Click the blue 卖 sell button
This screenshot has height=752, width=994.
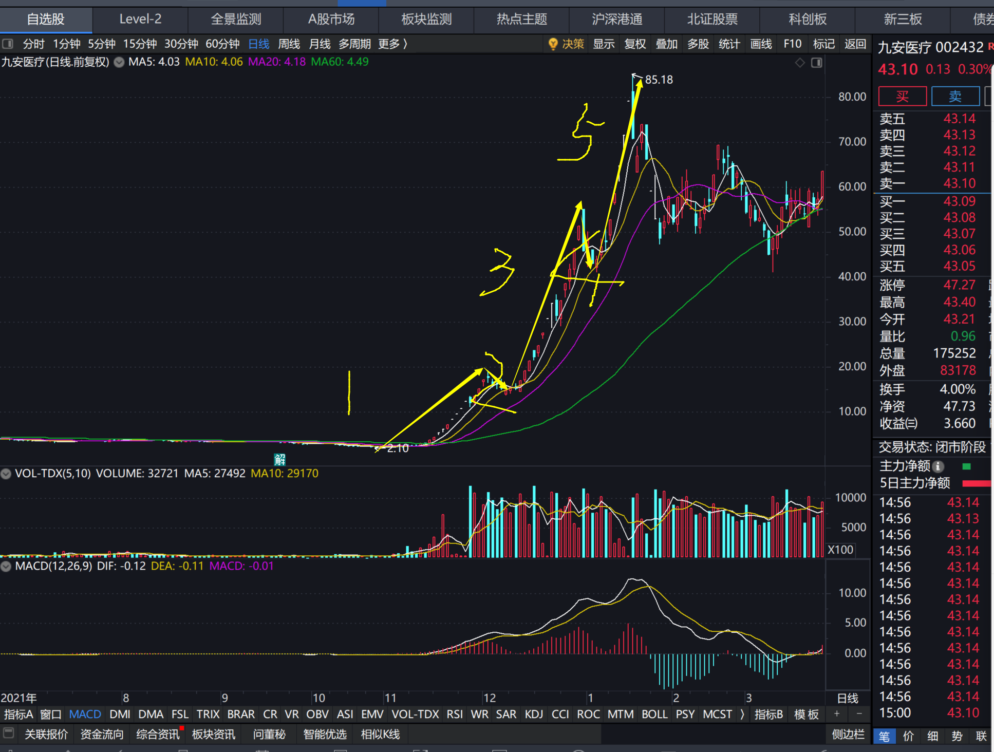pyautogui.click(x=955, y=96)
